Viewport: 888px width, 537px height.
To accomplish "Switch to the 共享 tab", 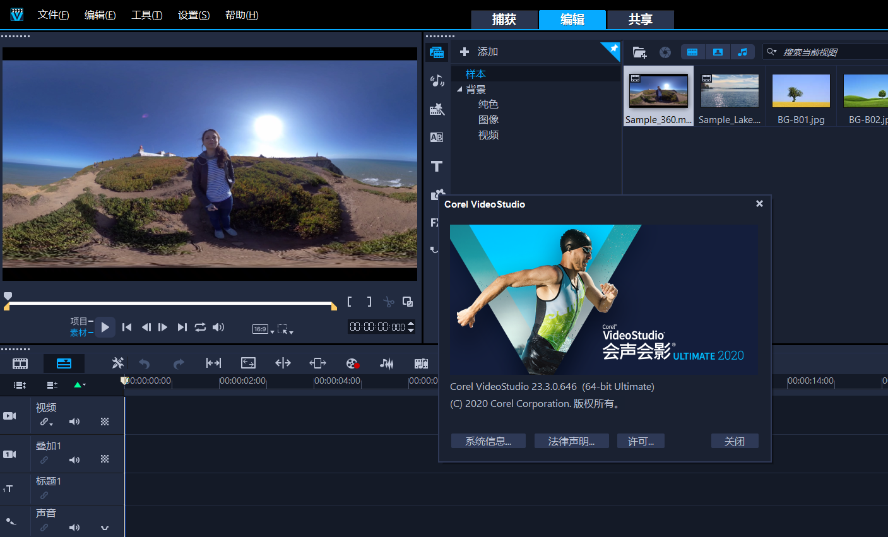I will click(x=641, y=20).
